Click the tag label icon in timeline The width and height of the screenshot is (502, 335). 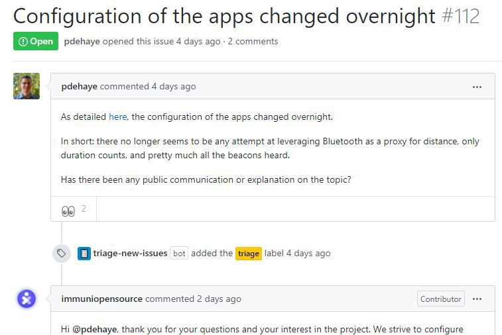(x=61, y=253)
